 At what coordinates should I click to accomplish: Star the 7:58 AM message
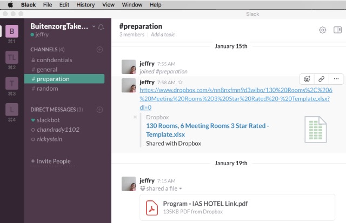click(x=180, y=82)
